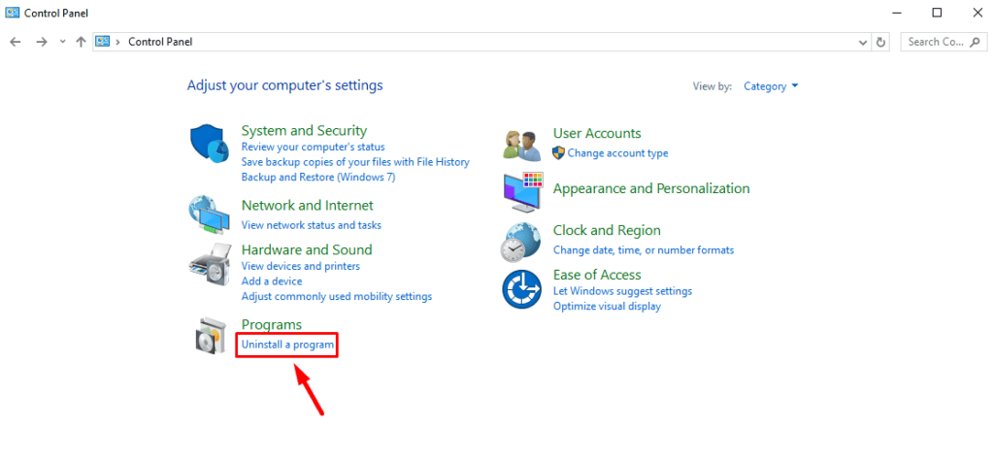Viewport: 994px width, 462px height.
Task: Open the Programs category heading
Action: click(272, 324)
